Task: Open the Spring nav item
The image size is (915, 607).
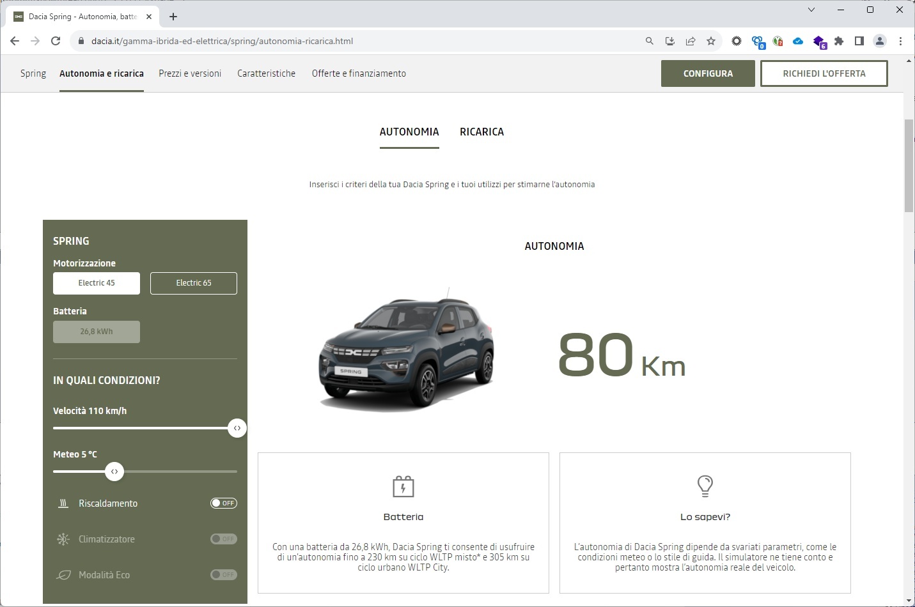Action: 33,73
